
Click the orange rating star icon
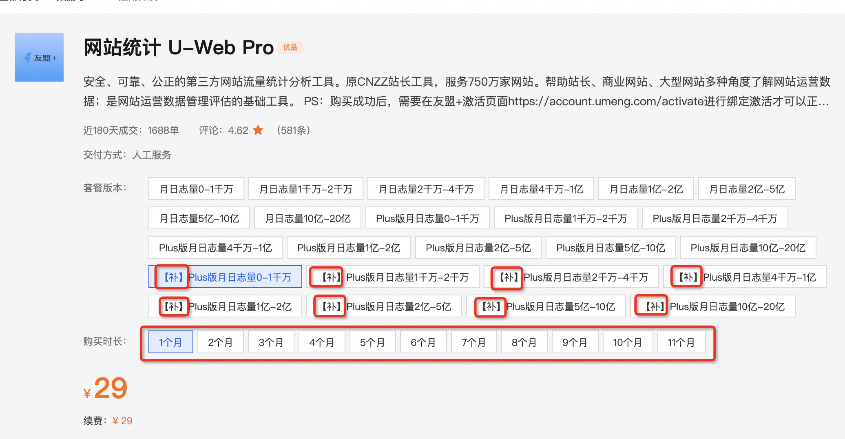click(258, 130)
